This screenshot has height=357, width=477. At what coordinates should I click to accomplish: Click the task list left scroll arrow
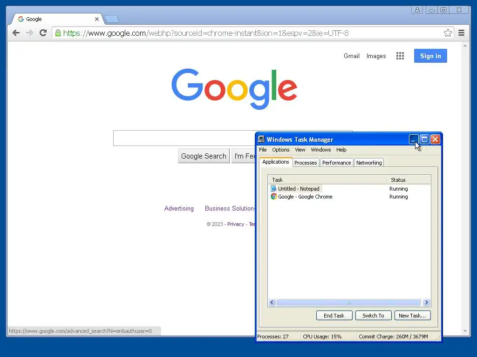(x=272, y=302)
